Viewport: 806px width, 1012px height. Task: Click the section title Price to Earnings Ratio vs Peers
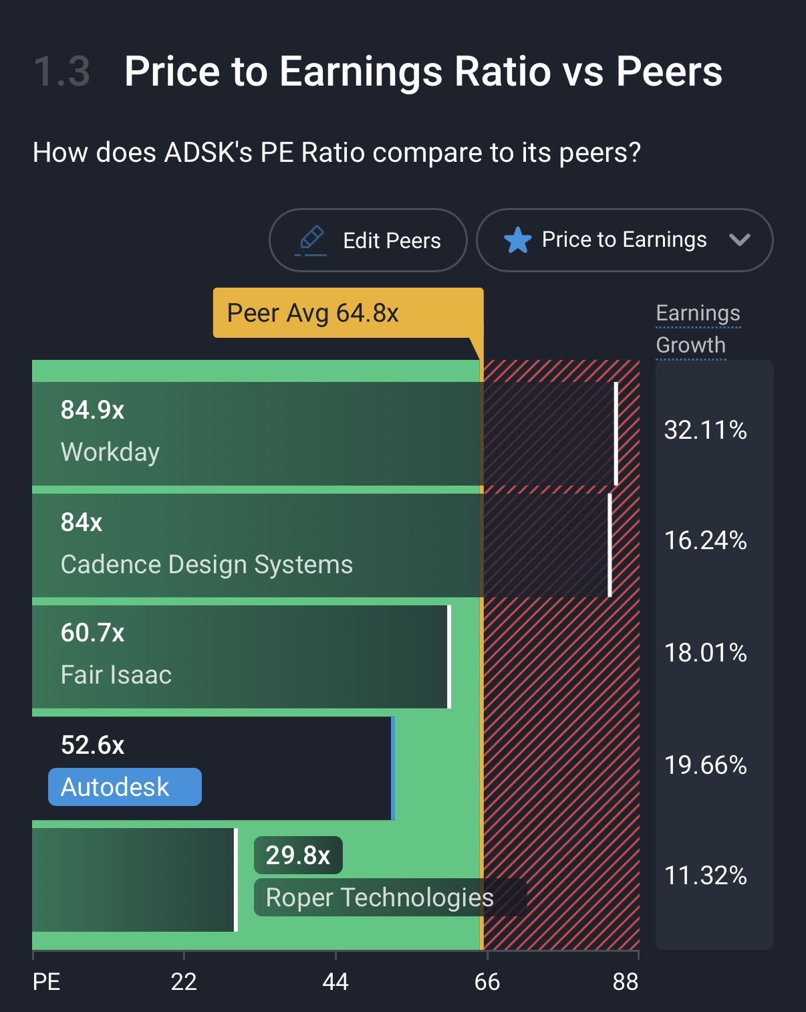click(423, 72)
